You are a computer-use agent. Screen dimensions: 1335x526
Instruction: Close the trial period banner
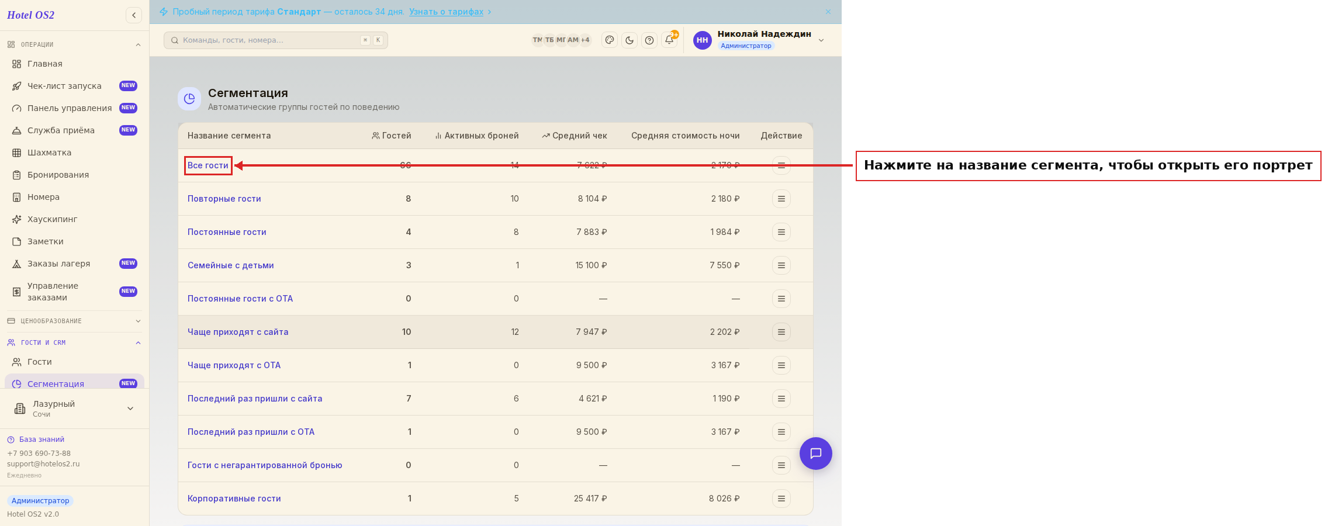tap(828, 12)
